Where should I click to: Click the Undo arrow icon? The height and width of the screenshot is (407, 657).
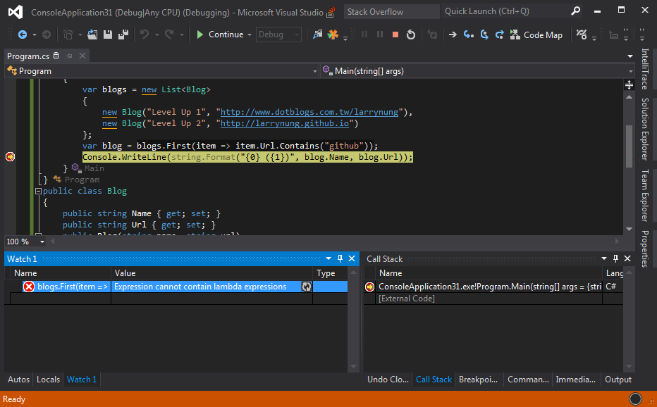click(x=145, y=35)
